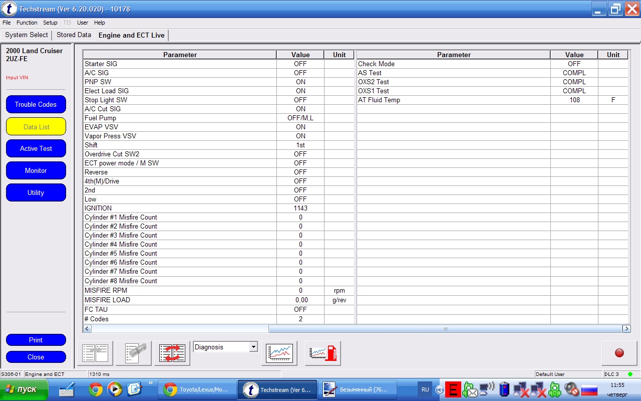
Task: Select the Overdrive Cut SW2 parameter row
Action: 219,154
